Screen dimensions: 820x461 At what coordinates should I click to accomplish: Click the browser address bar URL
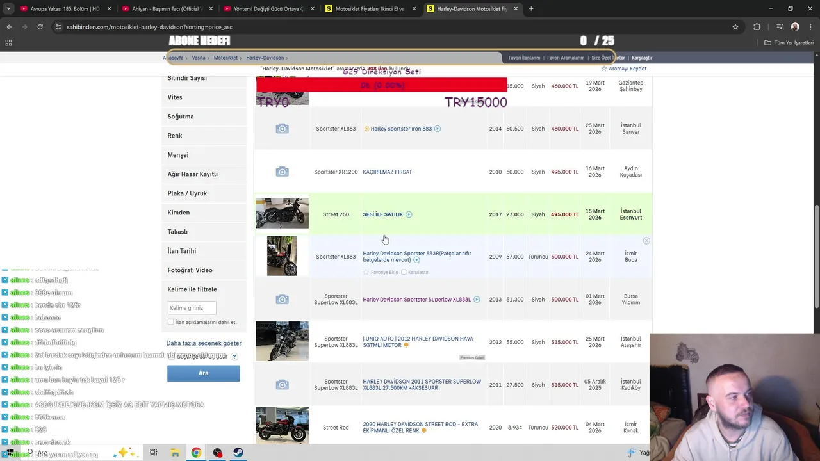pyautogui.click(x=149, y=27)
